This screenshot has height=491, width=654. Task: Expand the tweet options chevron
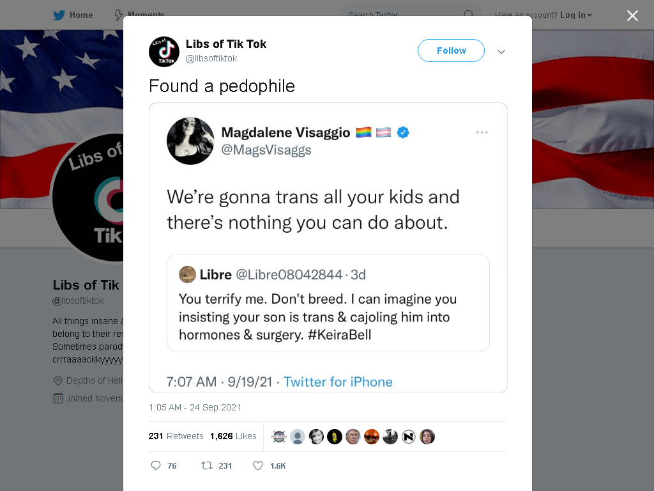(x=501, y=52)
